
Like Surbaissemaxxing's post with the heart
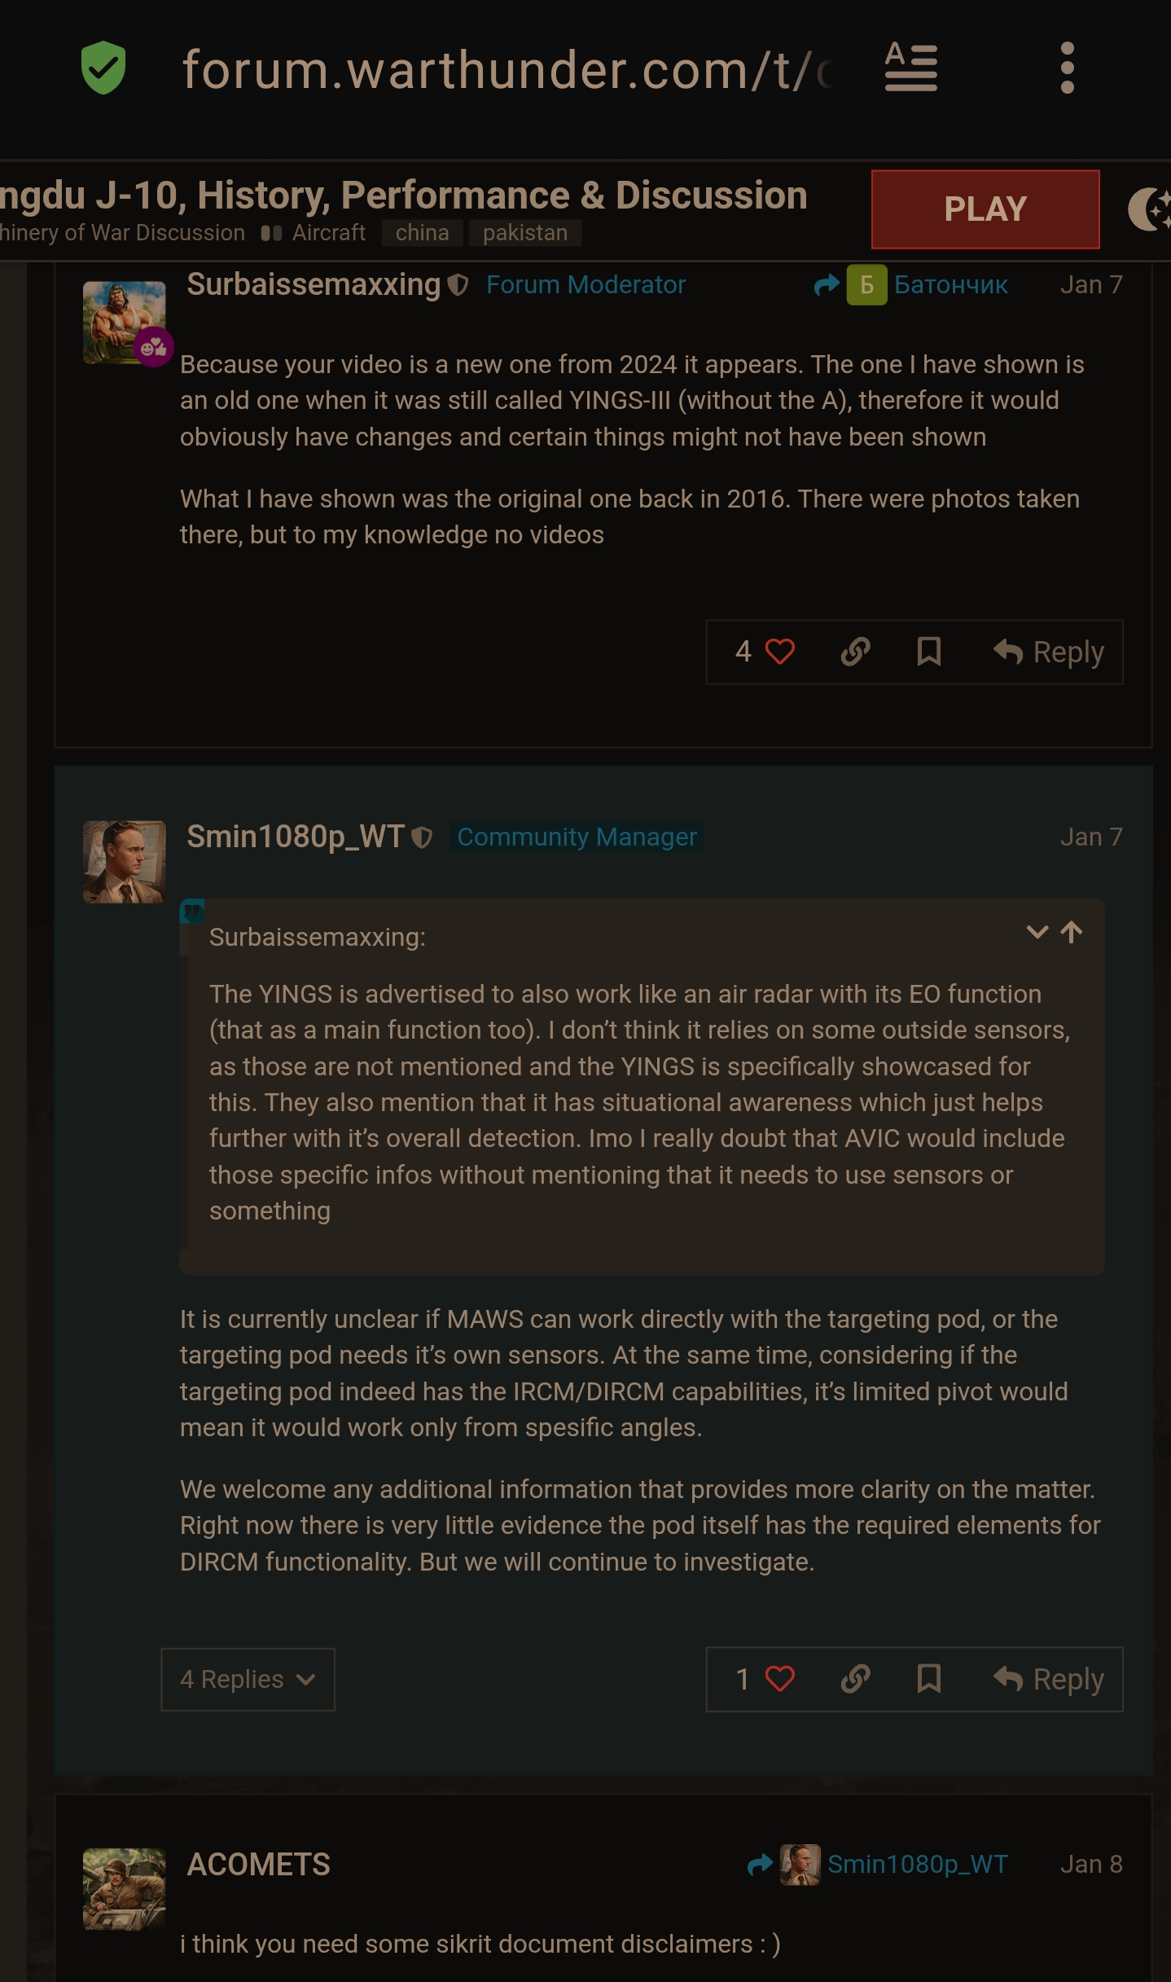(779, 652)
